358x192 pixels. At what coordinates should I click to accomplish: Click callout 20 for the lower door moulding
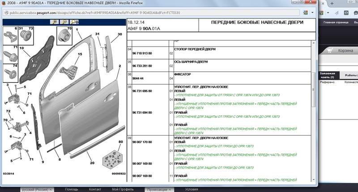92,163
